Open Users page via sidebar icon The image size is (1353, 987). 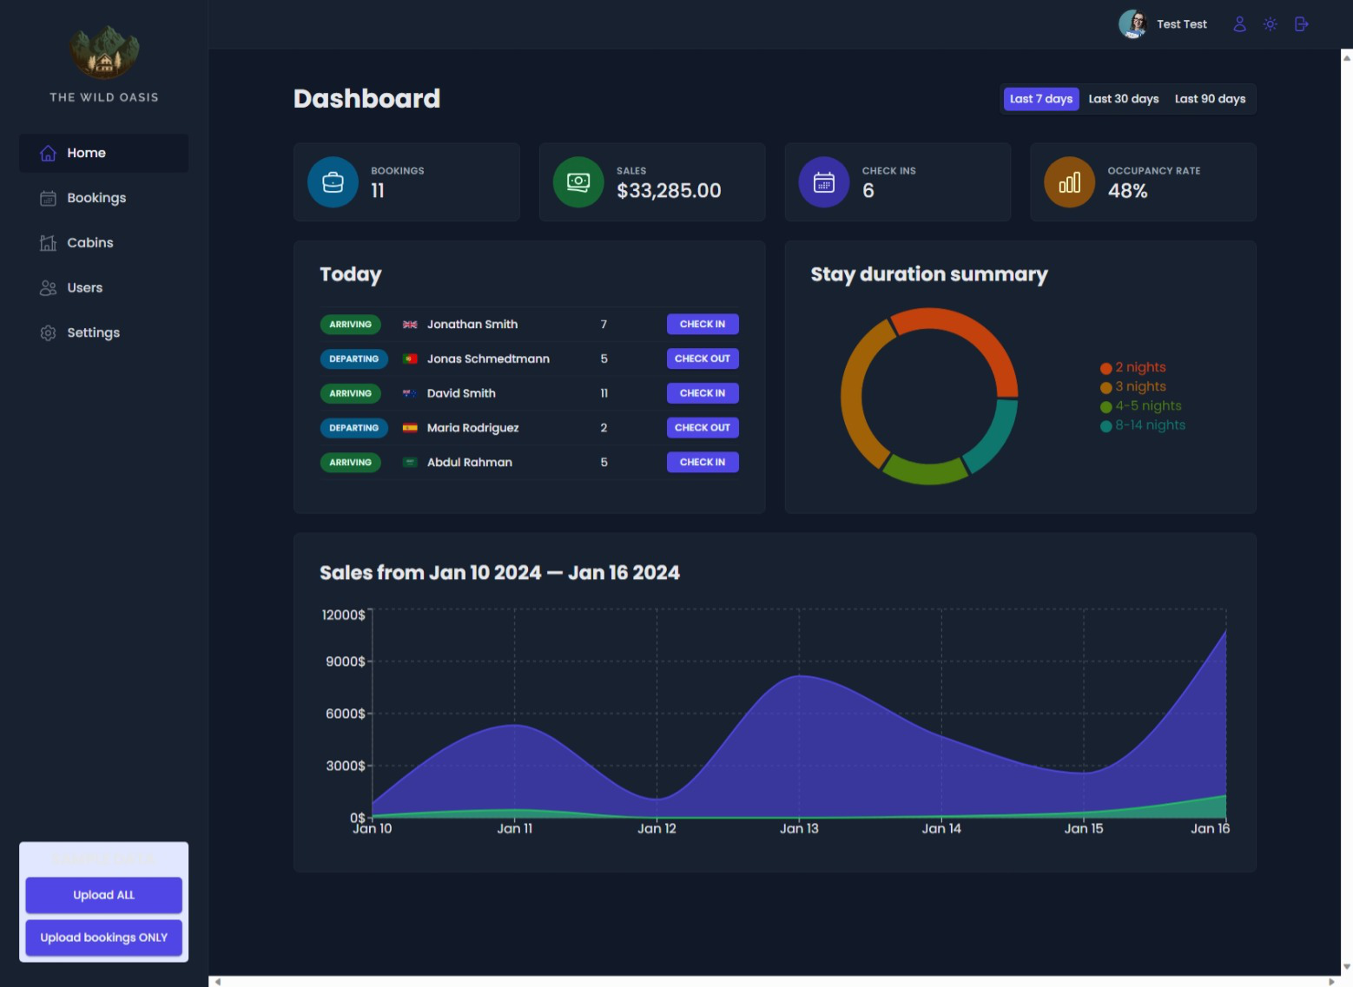point(48,288)
